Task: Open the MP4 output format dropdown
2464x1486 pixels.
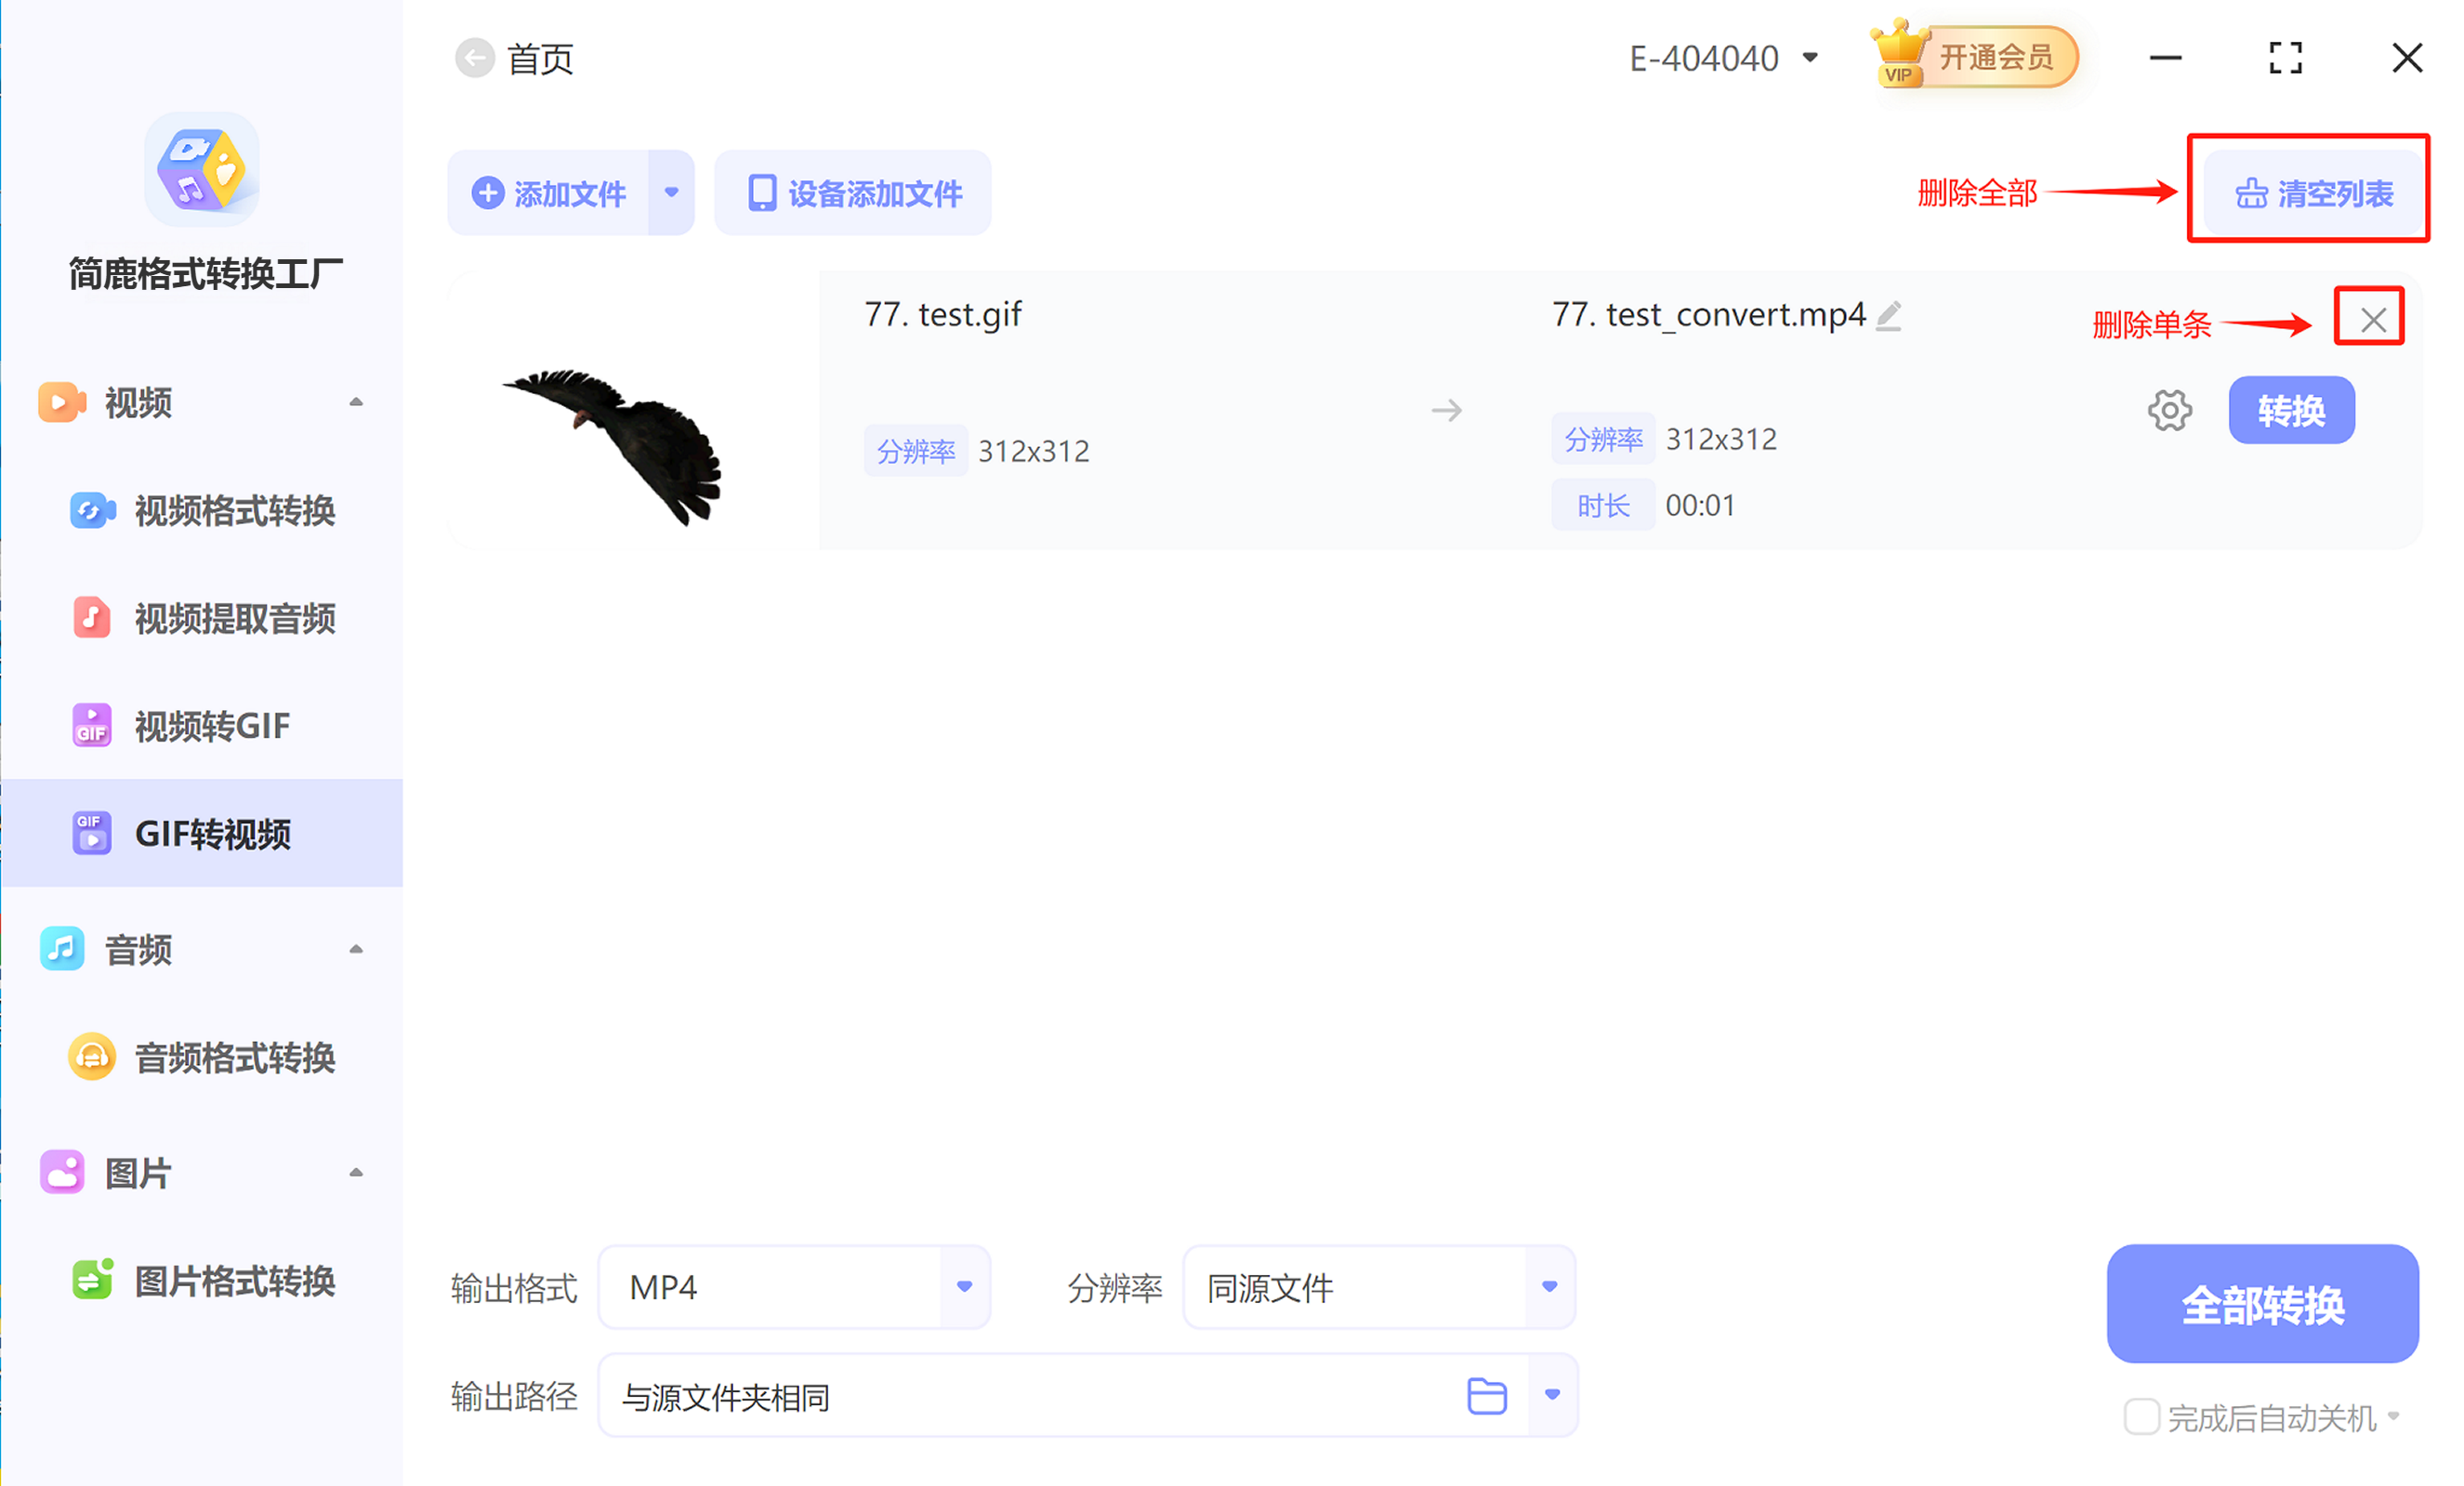Action: (x=962, y=1287)
